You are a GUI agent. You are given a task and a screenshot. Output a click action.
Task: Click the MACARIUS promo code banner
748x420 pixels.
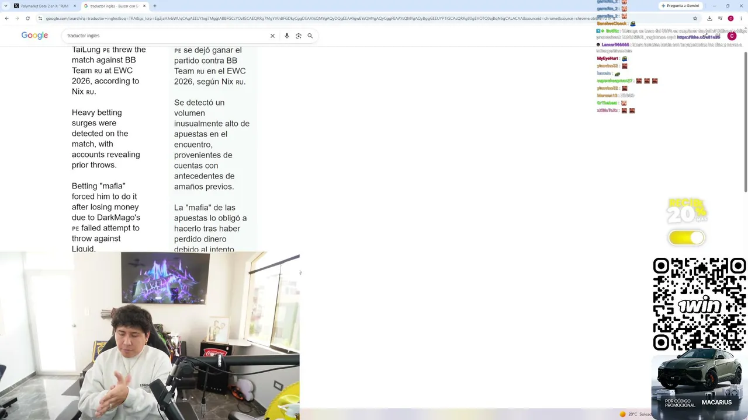pyautogui.click(x=699, y=402)
